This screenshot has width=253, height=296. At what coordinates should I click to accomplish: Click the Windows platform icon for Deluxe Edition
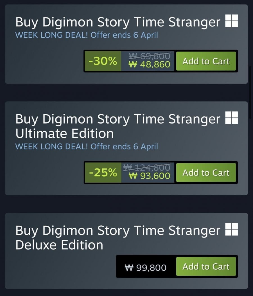(232, 229)
